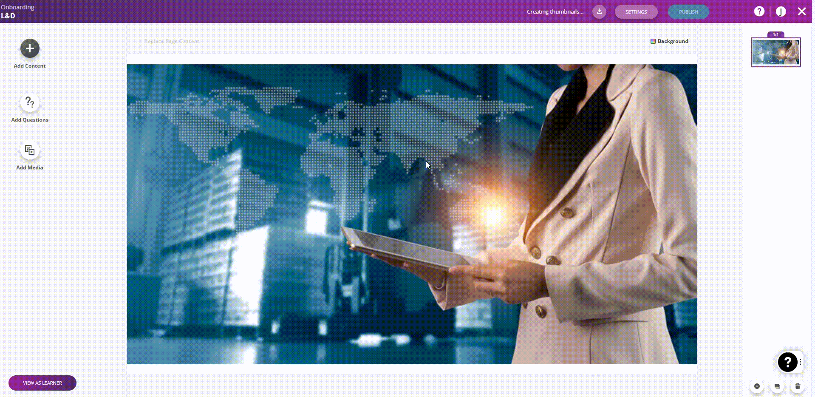Open the Add Questions tool
815x397 pixels.
pos(30,102)
